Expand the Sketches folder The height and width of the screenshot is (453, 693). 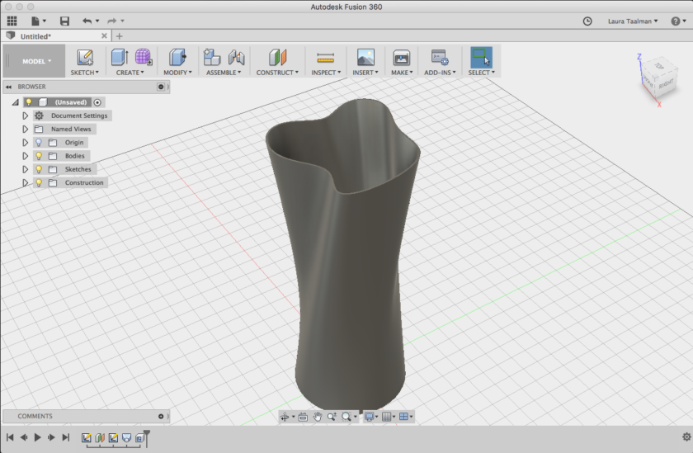[x=26, y=169]
